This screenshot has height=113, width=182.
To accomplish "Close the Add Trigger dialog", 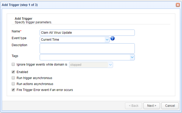I will click(x=178, y=5).
